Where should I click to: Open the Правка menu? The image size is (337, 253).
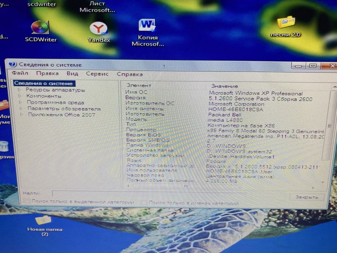(47, 73)
